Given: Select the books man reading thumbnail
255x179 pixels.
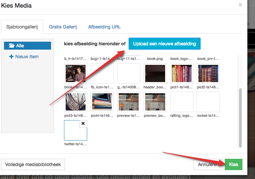Looking at the screenshot, I should tap(76, 73).
